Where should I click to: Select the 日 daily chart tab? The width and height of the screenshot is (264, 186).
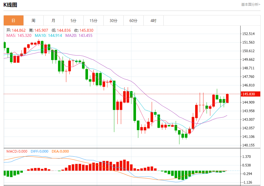[x=13, y=21]
